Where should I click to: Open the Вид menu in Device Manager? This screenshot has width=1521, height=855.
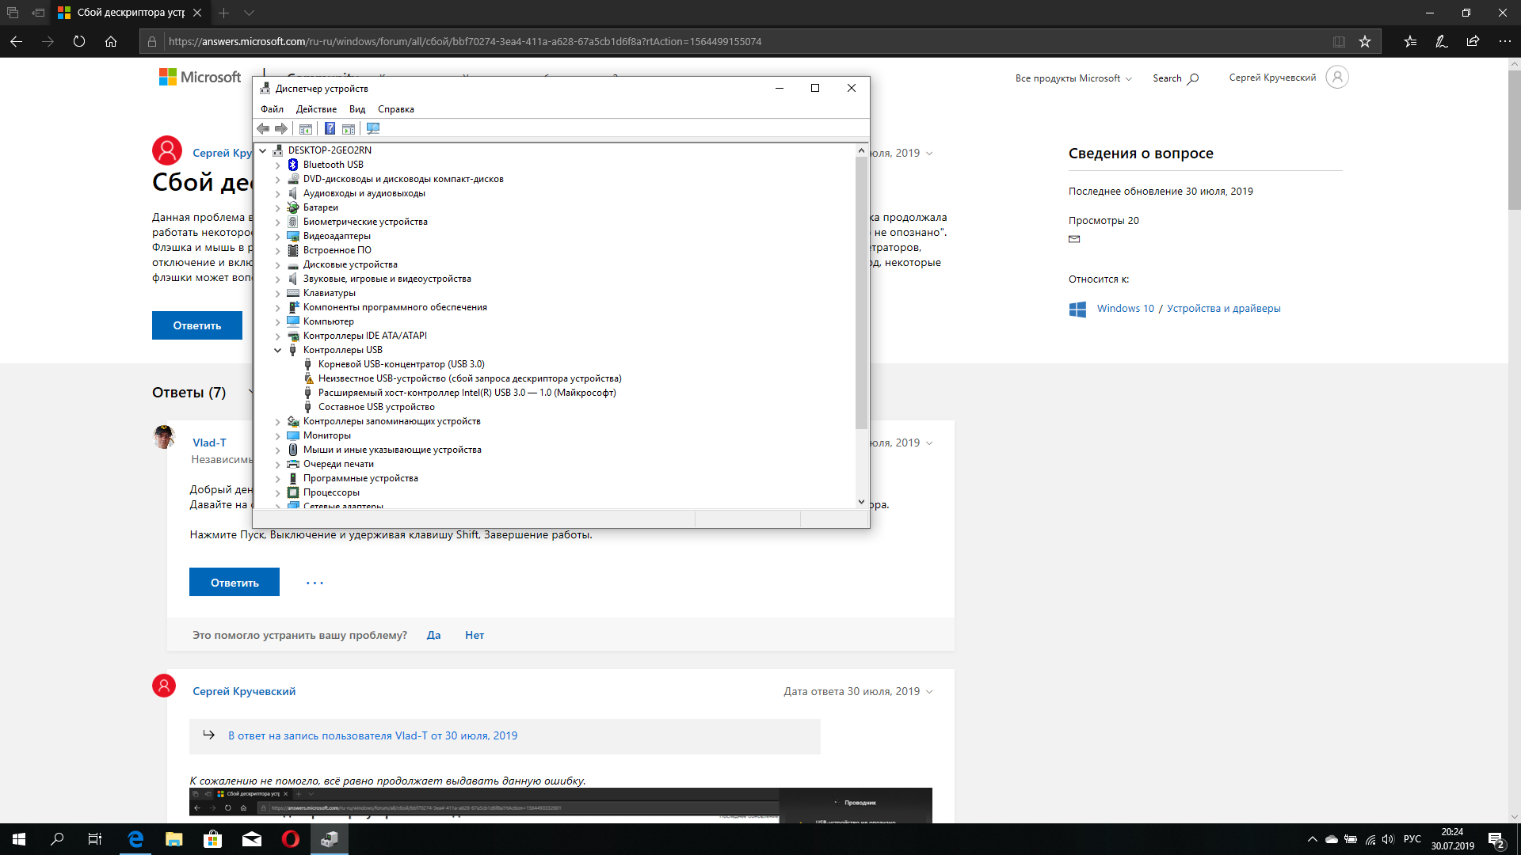360,108
